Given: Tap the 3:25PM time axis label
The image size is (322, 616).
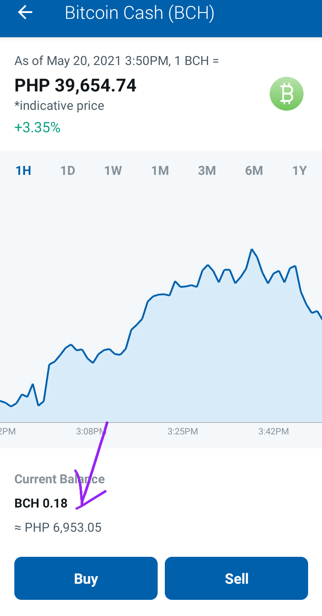Looking at the screenshot, I should point(183,432).
